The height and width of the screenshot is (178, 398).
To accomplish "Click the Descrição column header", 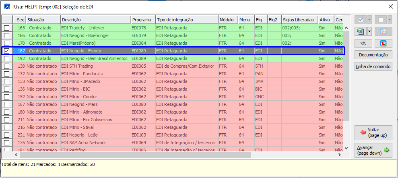I will click(x=96, y=20).
